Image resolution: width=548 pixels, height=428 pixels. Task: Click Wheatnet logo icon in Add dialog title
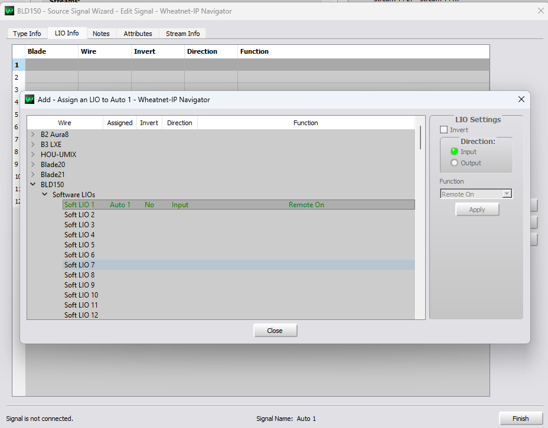pos(30,100)
